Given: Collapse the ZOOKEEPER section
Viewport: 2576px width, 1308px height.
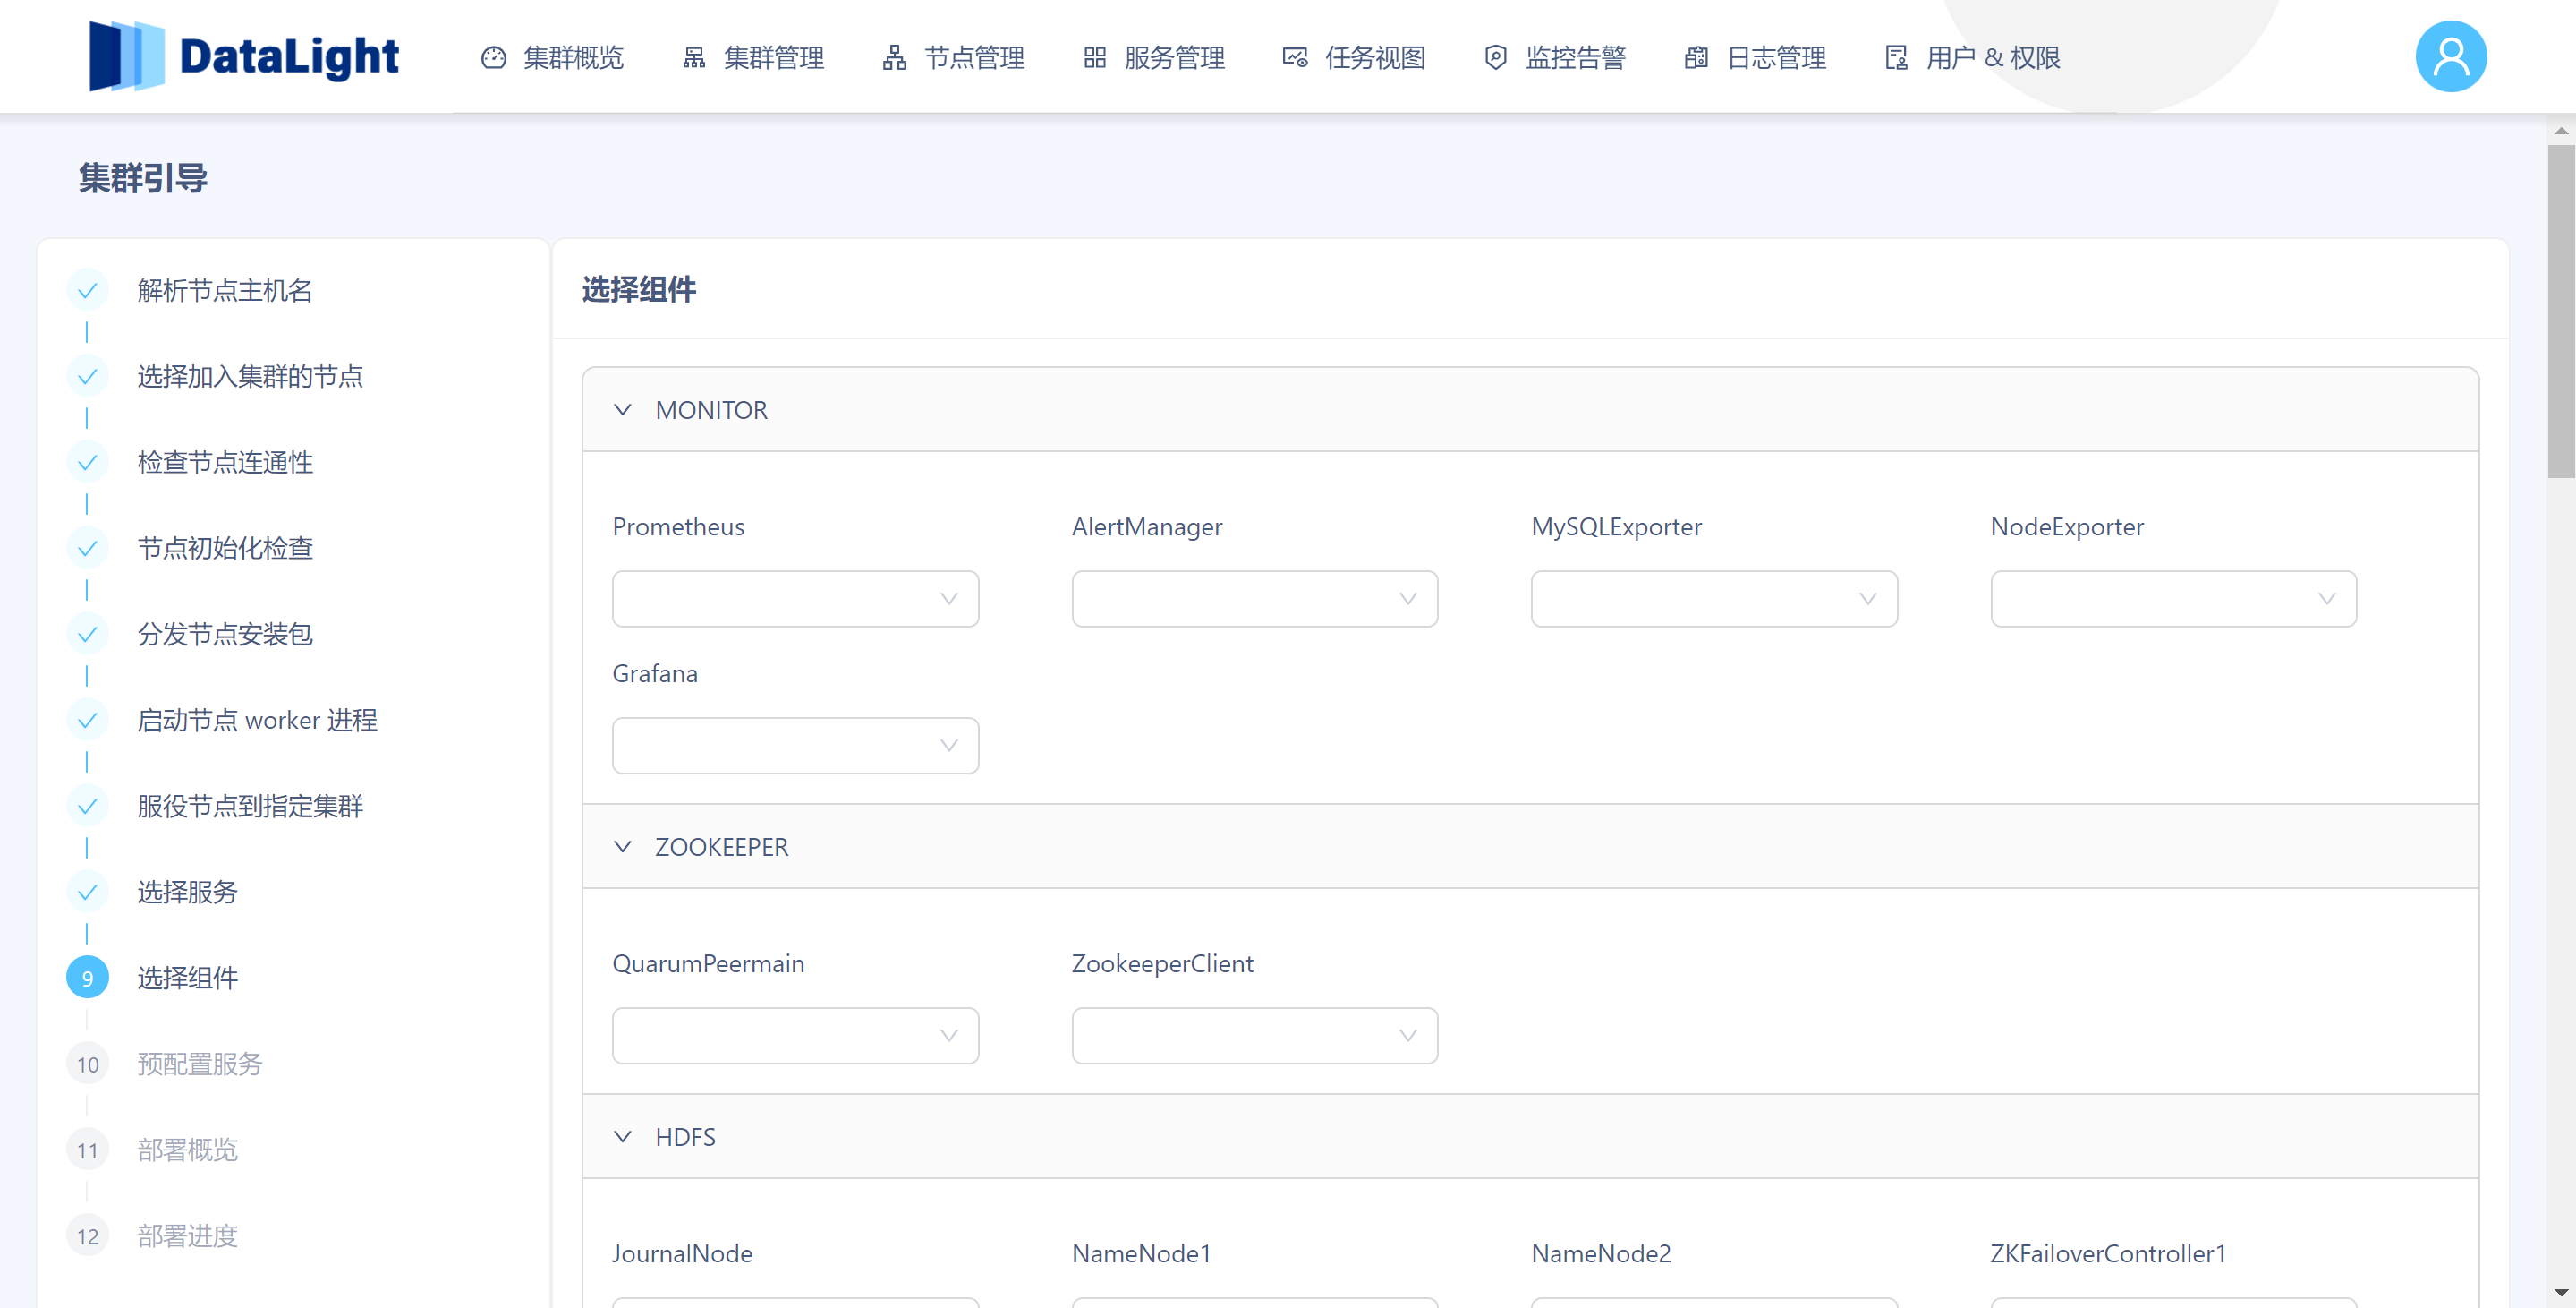Looking at the screenshot, I should pyautogui.click(x=1530, y=847).
